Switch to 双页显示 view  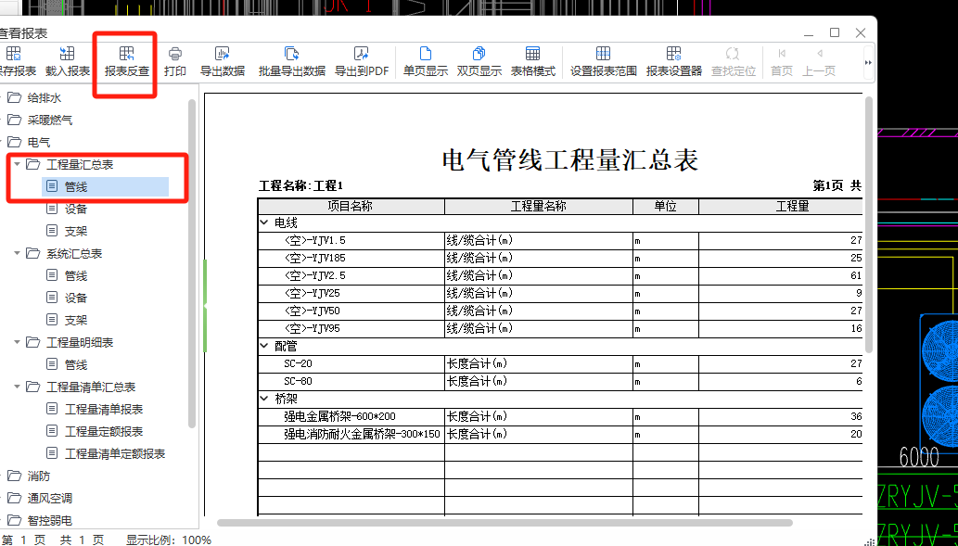click(x=479, y=61)
